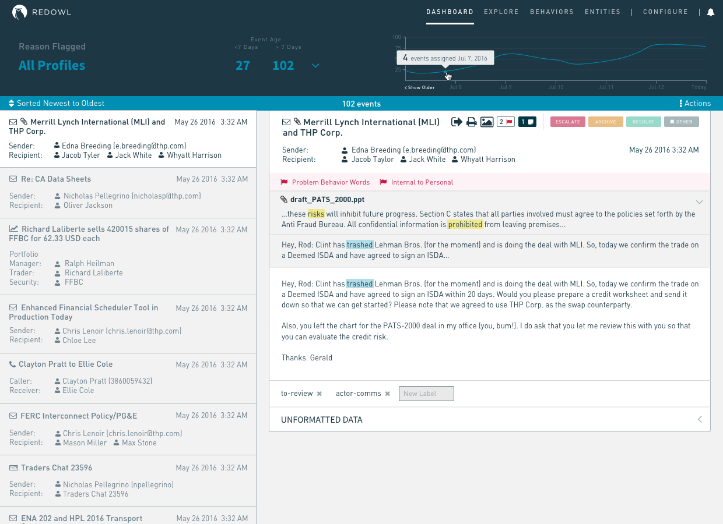Viewport: 723px width, 524px height.
Task: Expand the UNFORMATTED DATA section
Action: 699,419
